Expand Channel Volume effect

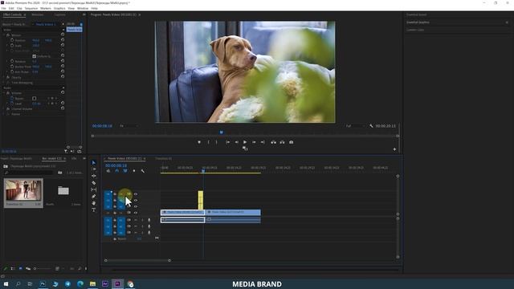point(4,109)
